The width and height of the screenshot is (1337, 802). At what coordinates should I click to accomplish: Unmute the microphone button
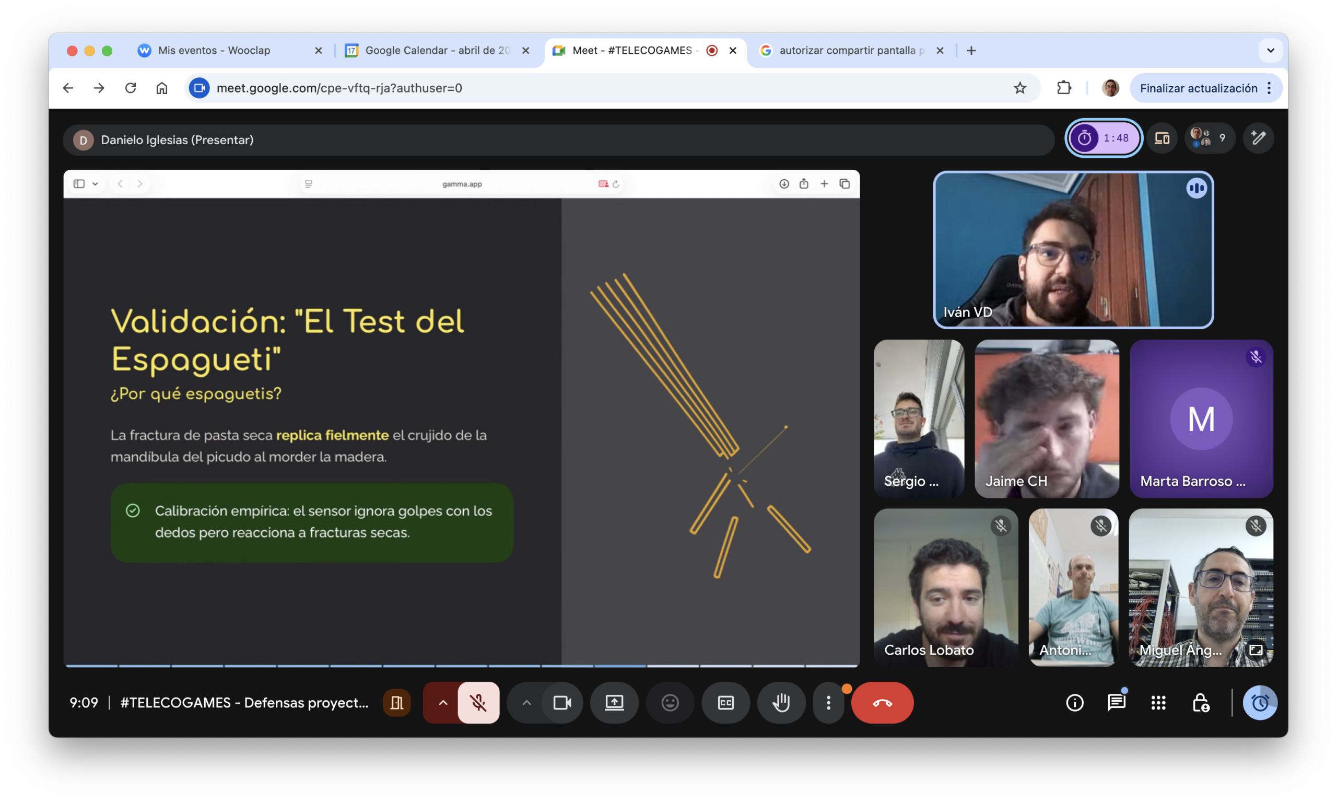click(478, 703)
